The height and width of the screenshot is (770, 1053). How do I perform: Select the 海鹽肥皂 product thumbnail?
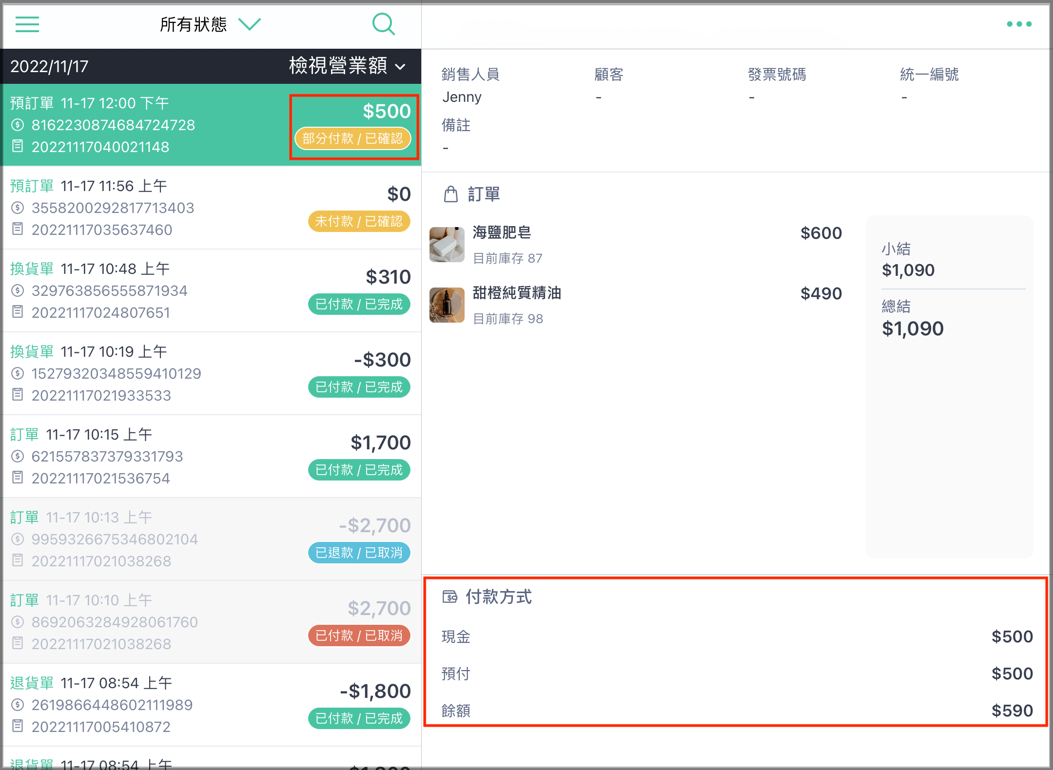click(x=447, y=244)
